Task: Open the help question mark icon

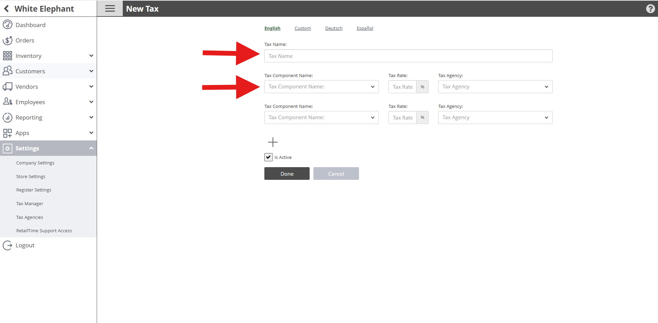Action: [x=650, y=9]
